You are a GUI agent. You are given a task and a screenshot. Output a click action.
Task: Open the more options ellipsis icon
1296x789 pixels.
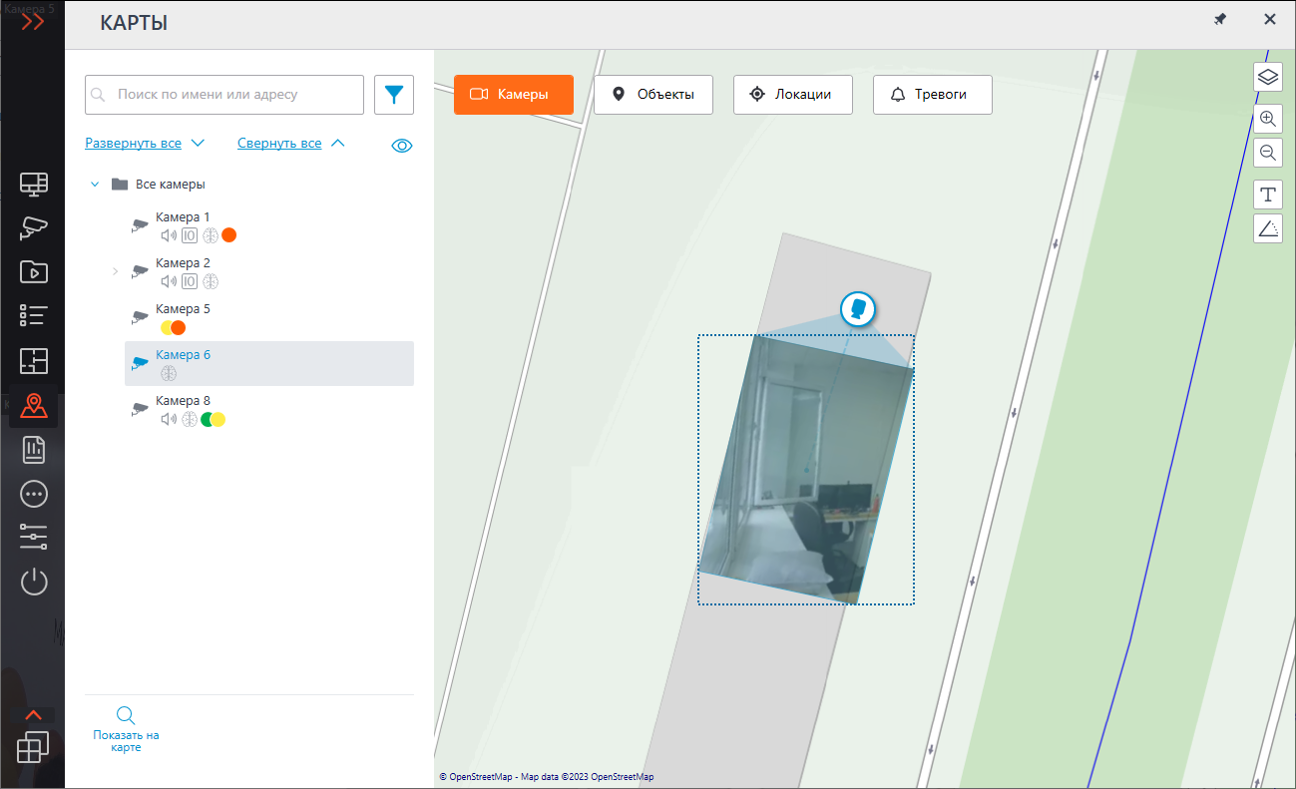34,494
